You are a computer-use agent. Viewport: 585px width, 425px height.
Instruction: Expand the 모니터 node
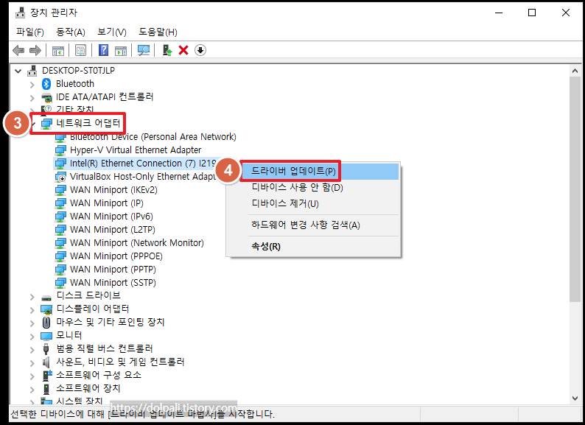(32, 337)
